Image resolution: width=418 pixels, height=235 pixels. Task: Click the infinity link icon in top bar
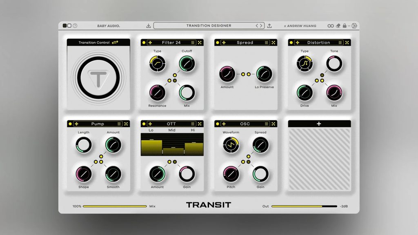click(331, 26)
